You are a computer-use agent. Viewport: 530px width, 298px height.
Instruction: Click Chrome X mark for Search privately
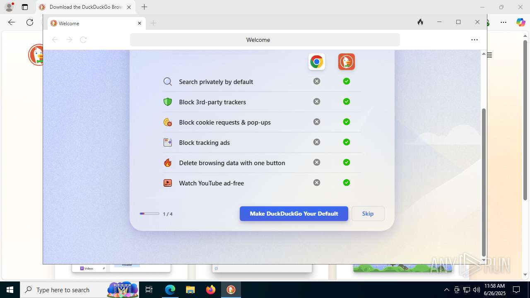[x=317, y=81]
